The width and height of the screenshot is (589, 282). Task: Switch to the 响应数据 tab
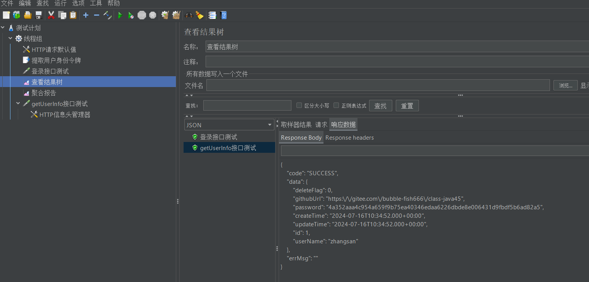click(x=343, y=125)
